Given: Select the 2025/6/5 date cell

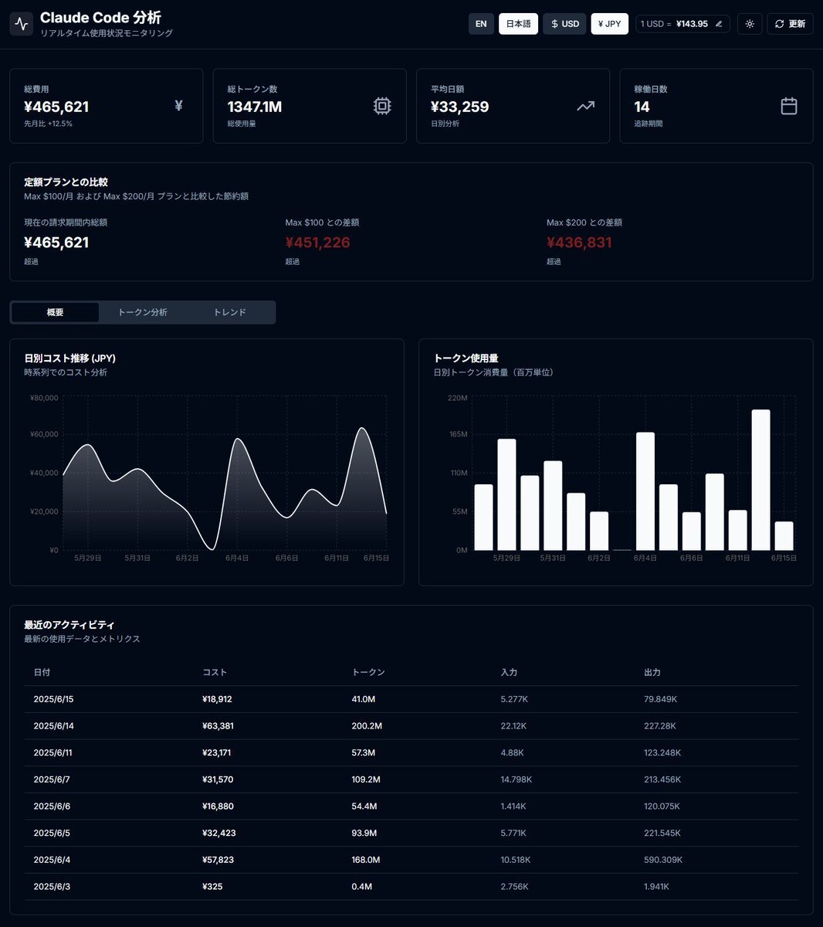Looking at the screenshot, I should click(51, 833).
